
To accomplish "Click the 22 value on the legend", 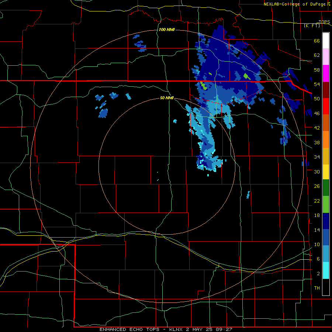I will point(317,201).
